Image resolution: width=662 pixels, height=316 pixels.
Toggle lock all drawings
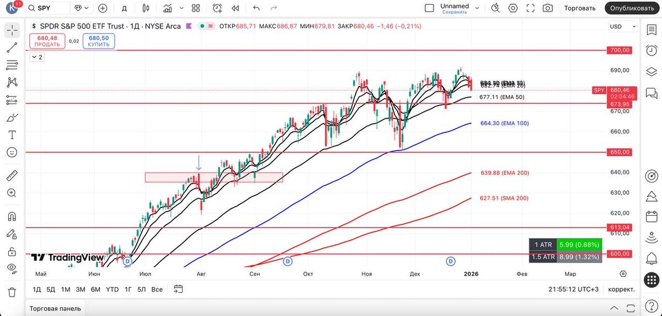pos(12,251)
